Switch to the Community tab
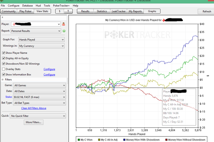Viewport: 214px width, 142px height. click(9, 11)
